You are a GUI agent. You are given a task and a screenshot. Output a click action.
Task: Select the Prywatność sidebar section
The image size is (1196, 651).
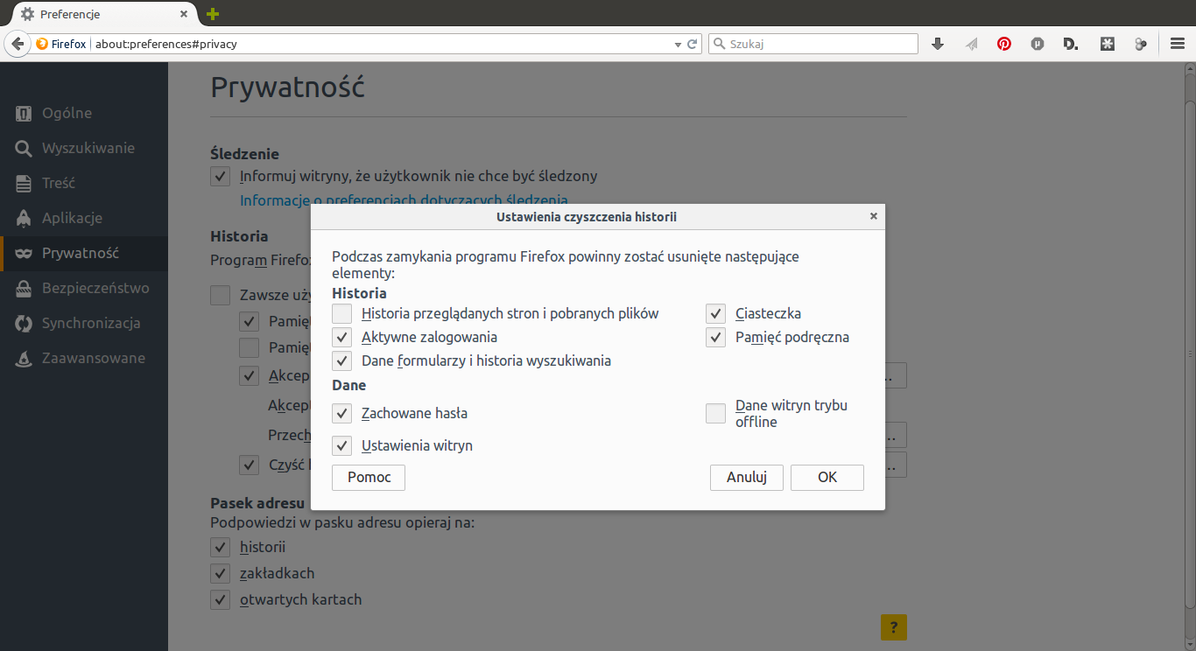click(84, 254)
